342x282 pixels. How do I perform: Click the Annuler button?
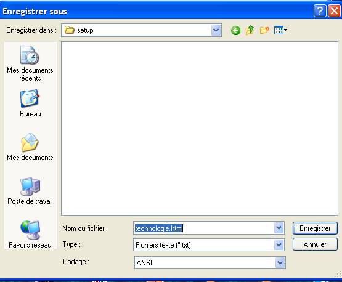click(315, 244)
